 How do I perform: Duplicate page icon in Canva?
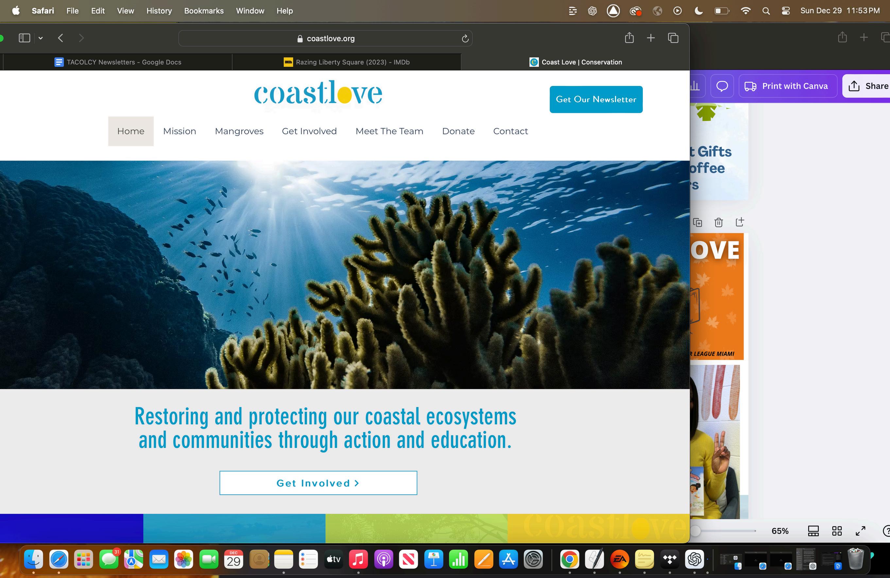(x=697, y=222)
